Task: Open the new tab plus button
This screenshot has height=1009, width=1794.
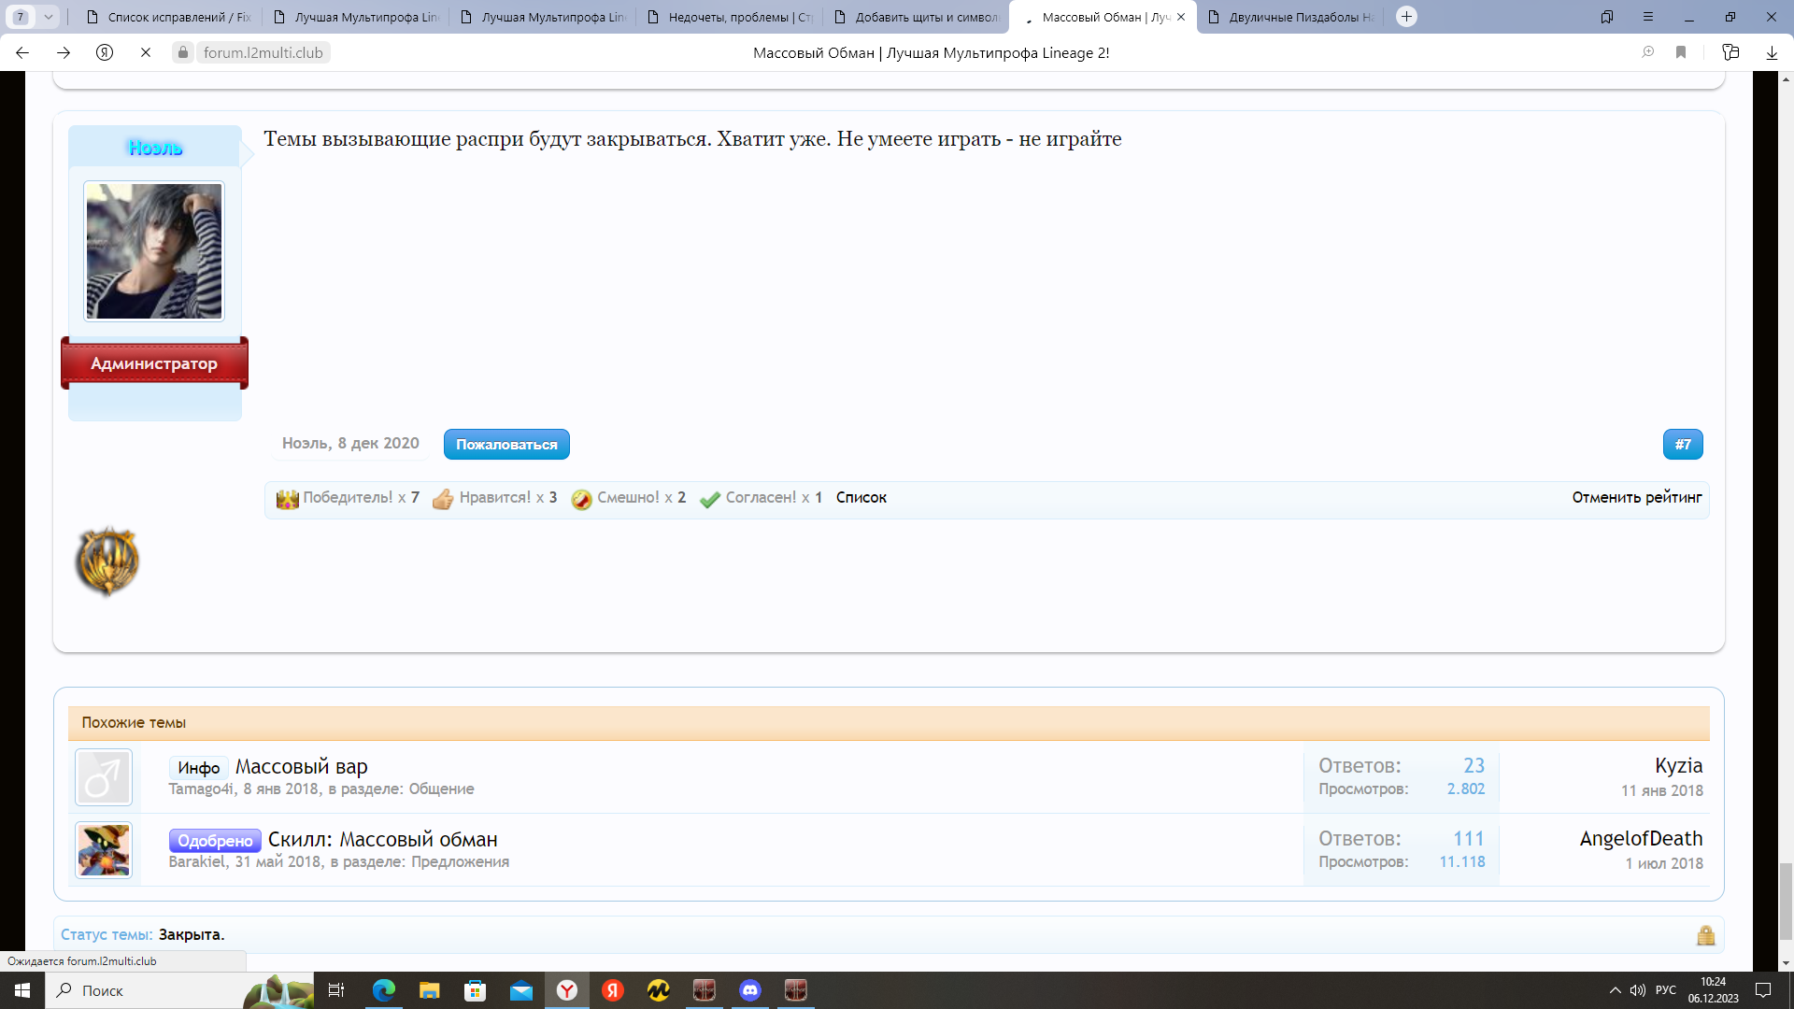Action: [x=1406, y=17]
